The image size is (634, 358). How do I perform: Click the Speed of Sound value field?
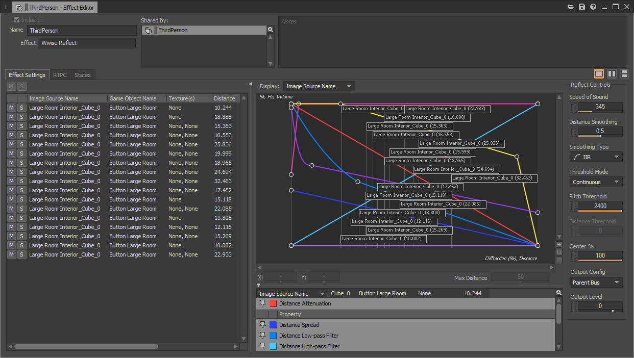tap(600, 107)
